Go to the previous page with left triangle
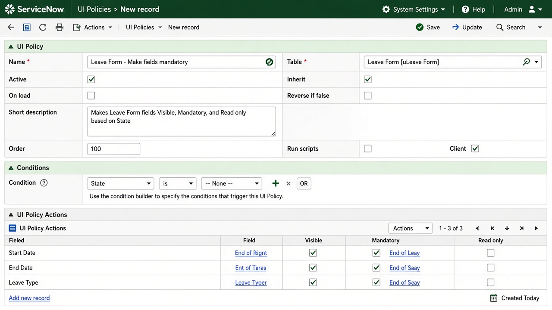Image resolution: width=552 pixels, height=310 pixels. (x=477, y=228)
